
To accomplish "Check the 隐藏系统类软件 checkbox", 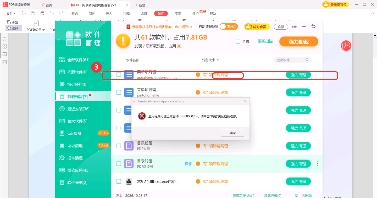I will pyautogui.click(x=230, y=195).
